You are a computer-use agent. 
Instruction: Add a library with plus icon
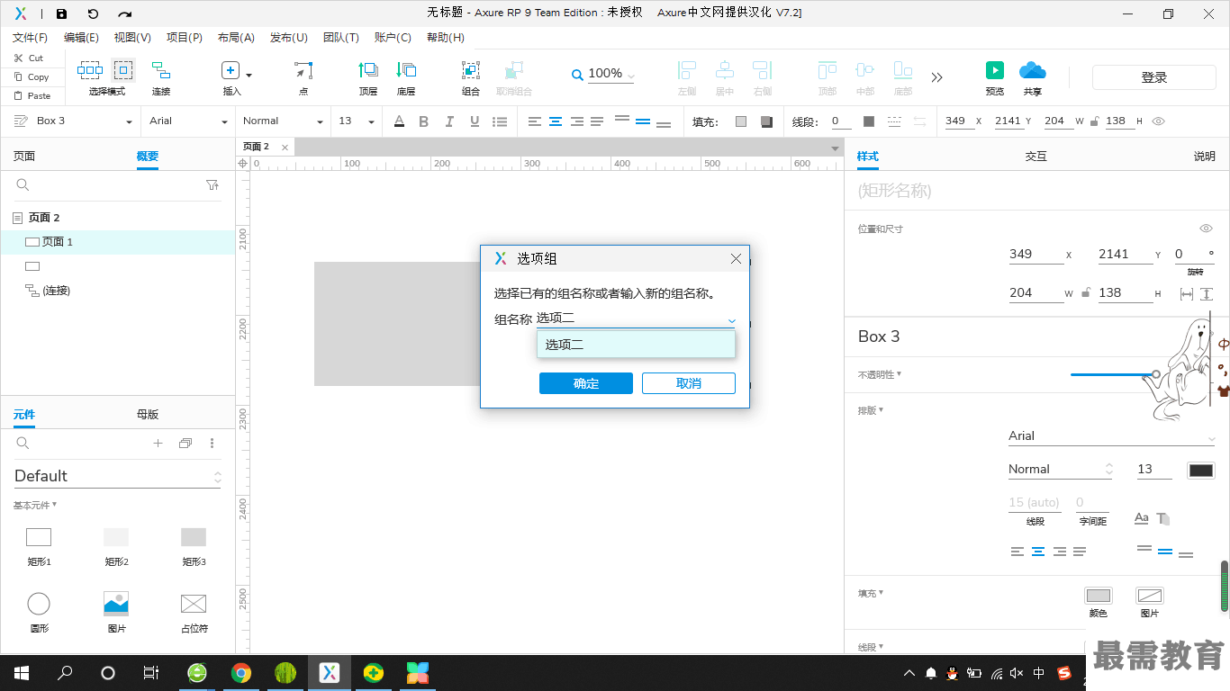click(158, 443)
